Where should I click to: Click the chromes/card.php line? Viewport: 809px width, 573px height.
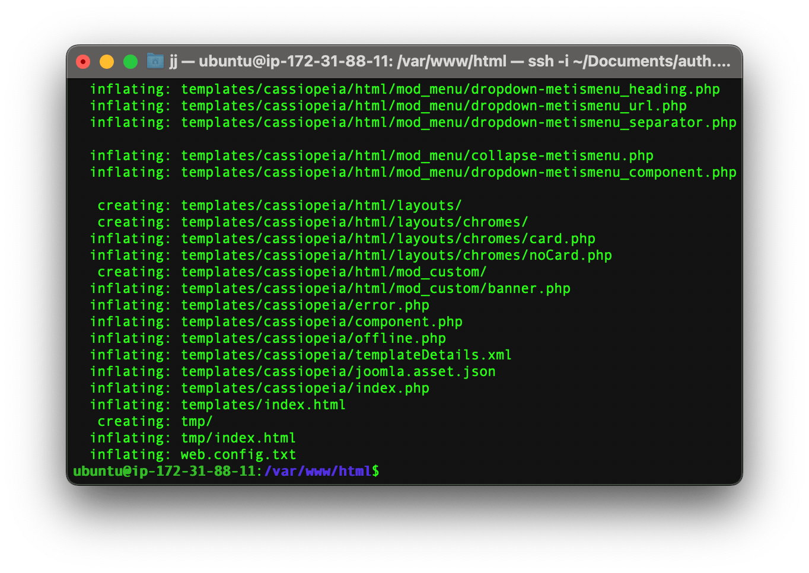(343, 239)
